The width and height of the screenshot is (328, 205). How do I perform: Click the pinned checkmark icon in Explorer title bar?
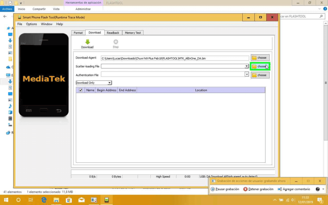coord(10,3)
